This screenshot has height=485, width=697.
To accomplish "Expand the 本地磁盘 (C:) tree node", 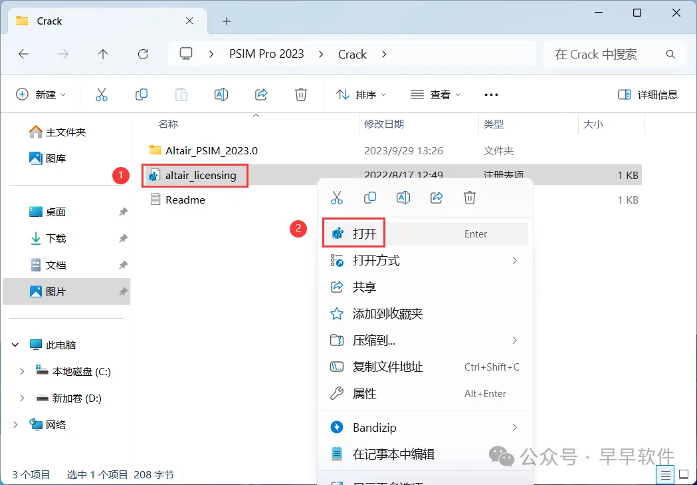I will (22, 371).
